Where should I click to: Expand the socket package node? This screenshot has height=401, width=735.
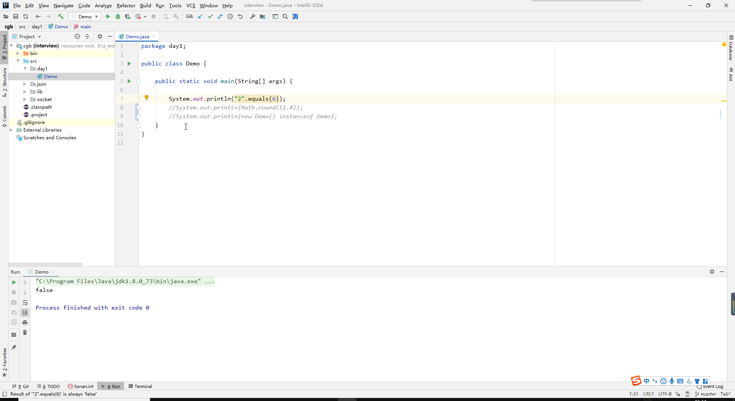point(25,99)
